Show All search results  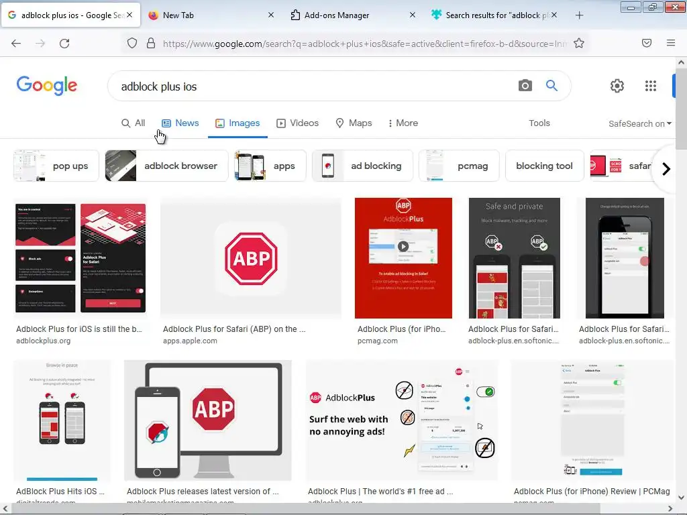point(134,123)
